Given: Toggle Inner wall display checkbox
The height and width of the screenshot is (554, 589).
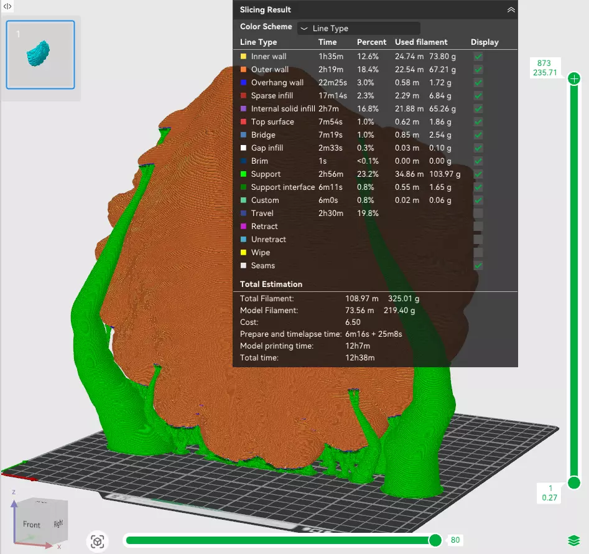Looking at the screenshot, I should pyautogui.click(x=478, y=57).
